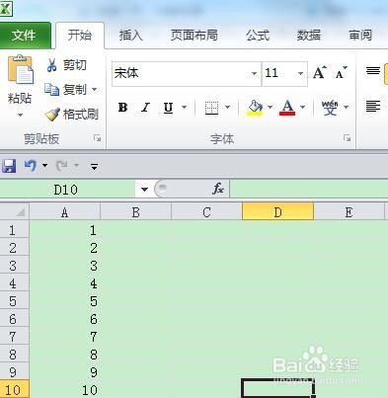Viewport: 388px width, 398px height.
Task: Switch to the 页面布局 (Page Layout) tab
Action: [194, 35]
